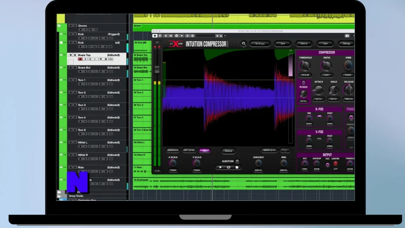Click the V-POS Pre knob
Screen dimensions: 405x228
click(x=309, y=141)
